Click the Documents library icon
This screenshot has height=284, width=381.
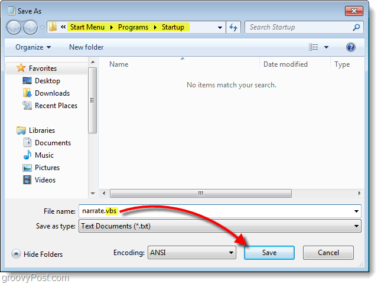pos(27,143)
